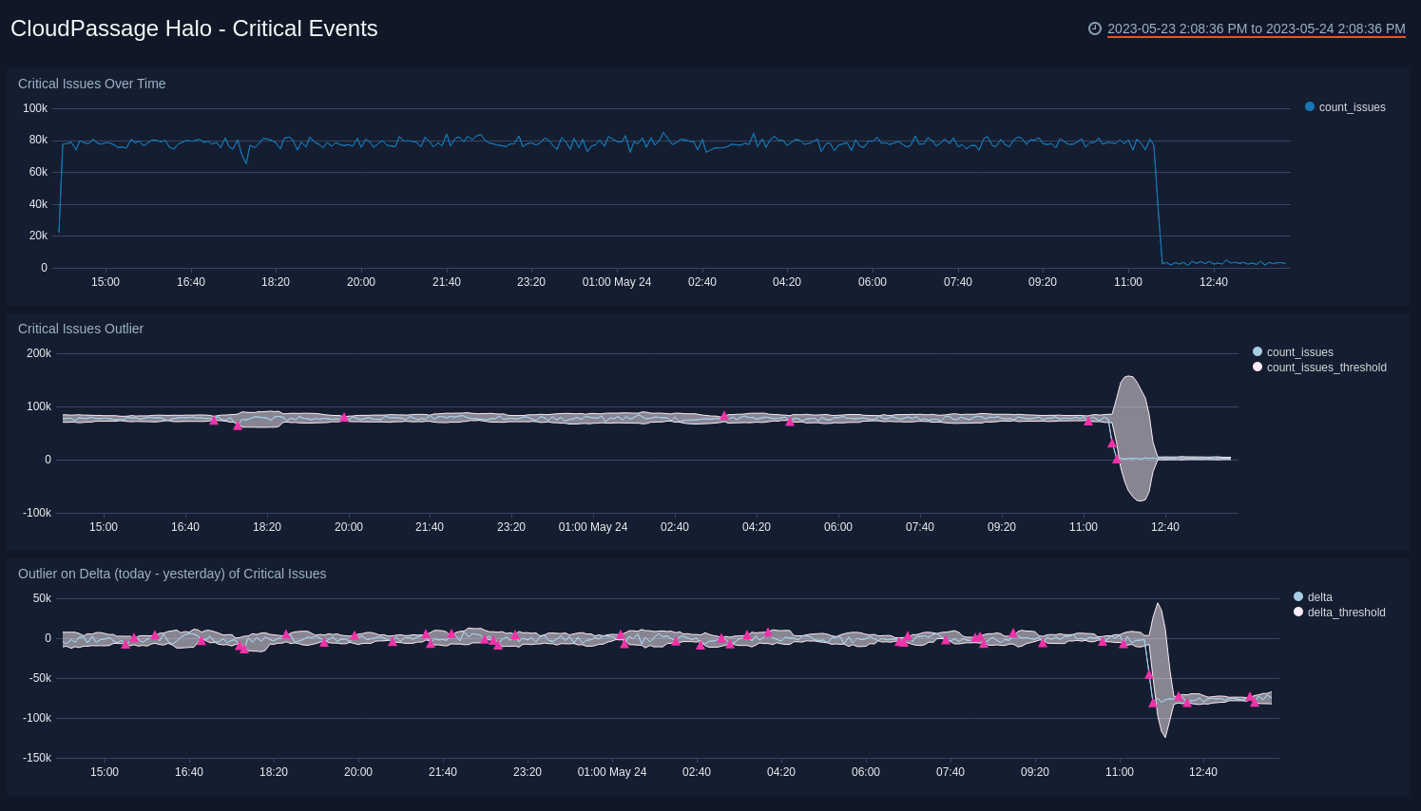Viewport: 1421px width, 811px height.
Task: Click the pink anomaly triangle near 18:20
Action: pyautogui.click(x=237, y=426)
